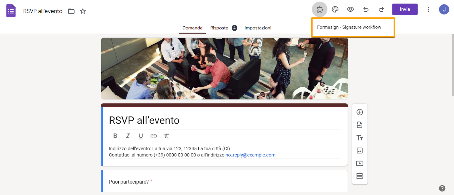454x195 pixels.
Task: Add an image to the form
Action: pyautogui.click(x=360, y=151)
